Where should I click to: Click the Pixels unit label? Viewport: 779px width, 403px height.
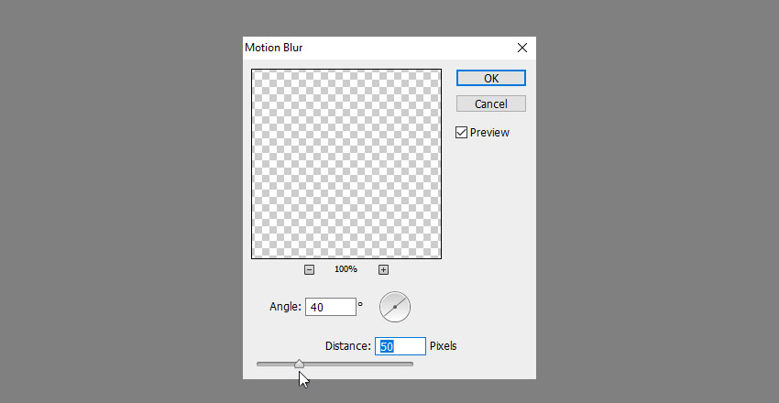444,346
